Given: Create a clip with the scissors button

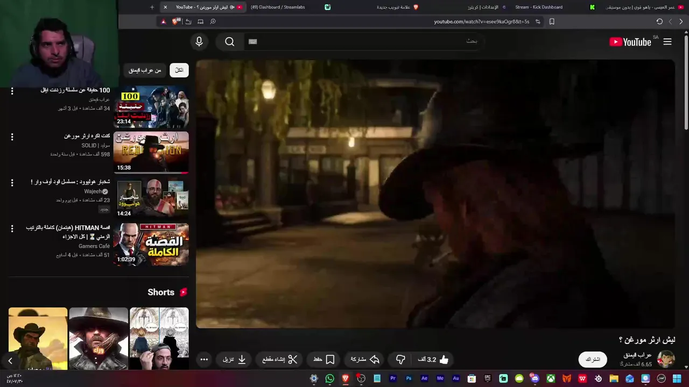Looking at the screenshot, I should (x=280, y=360).
